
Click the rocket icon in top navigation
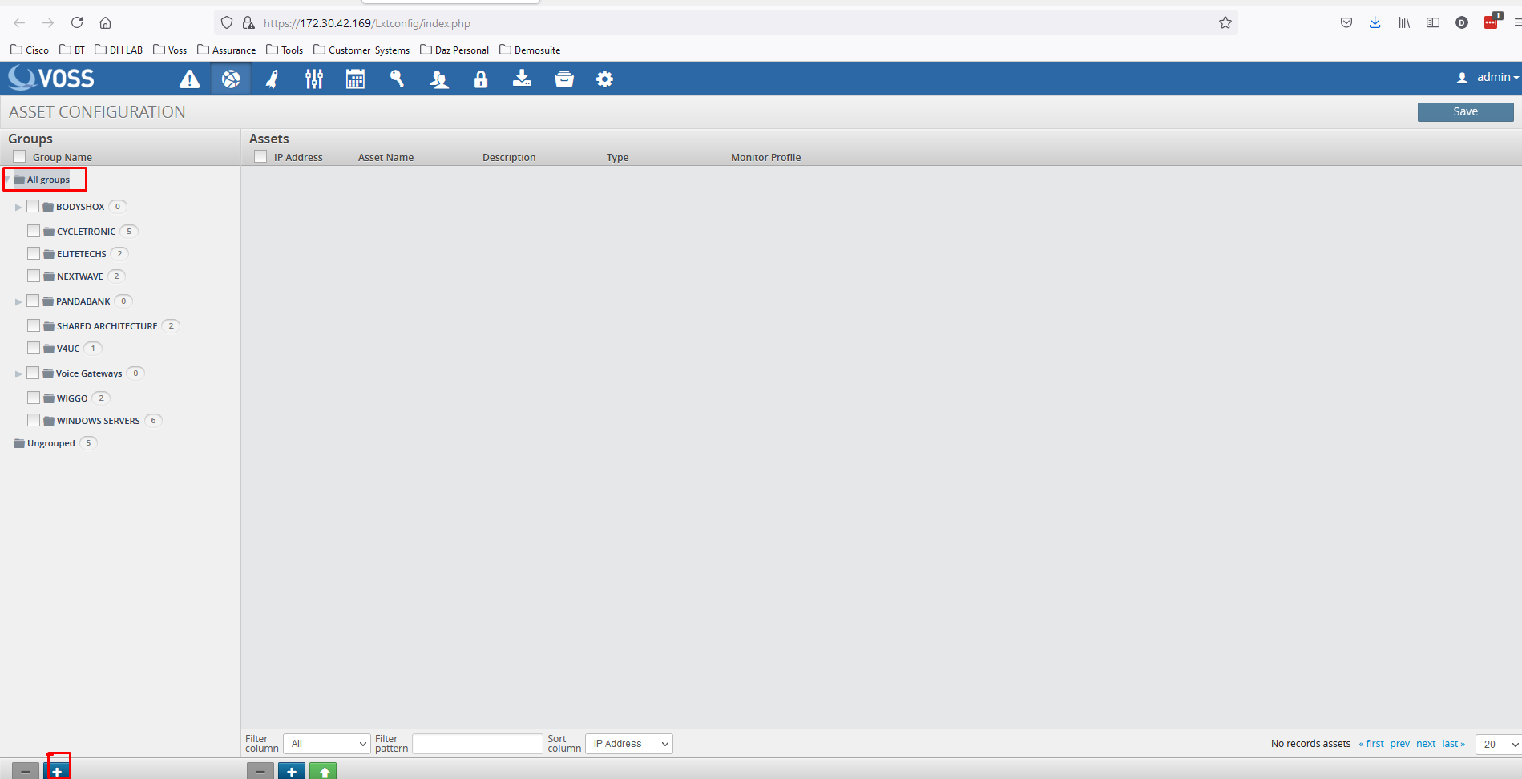tap(273, 79)
